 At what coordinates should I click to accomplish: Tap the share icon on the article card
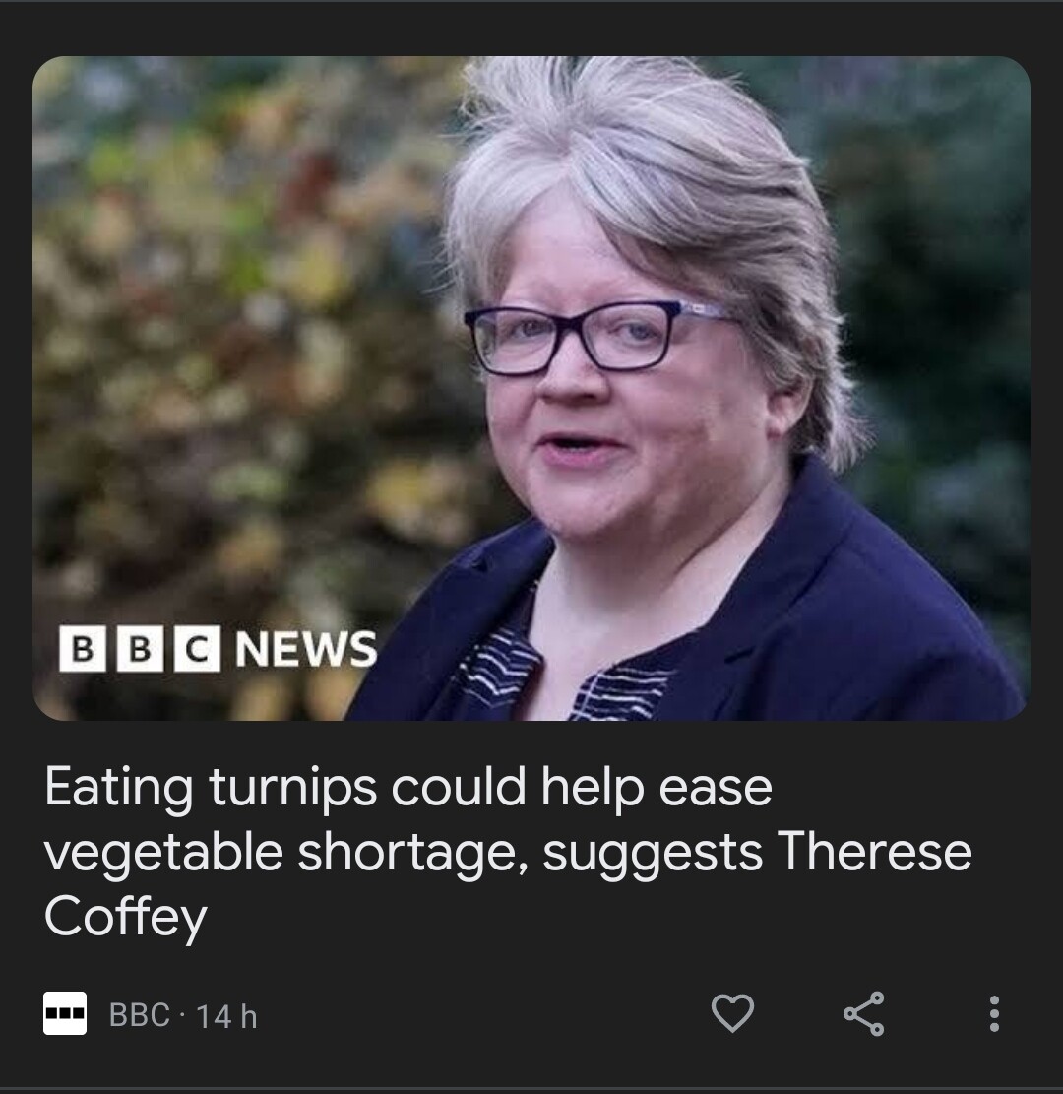tap(863, 1013)
